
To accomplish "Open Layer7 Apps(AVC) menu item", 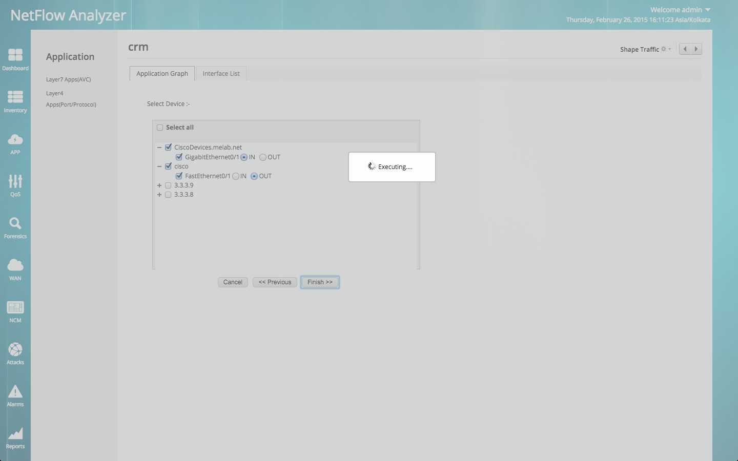I will (69, 79).
